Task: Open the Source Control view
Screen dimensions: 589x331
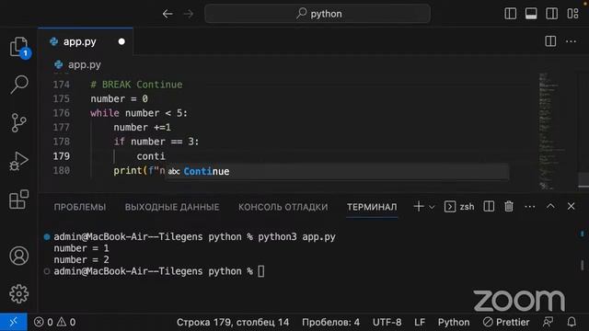Action: [18, 122]
